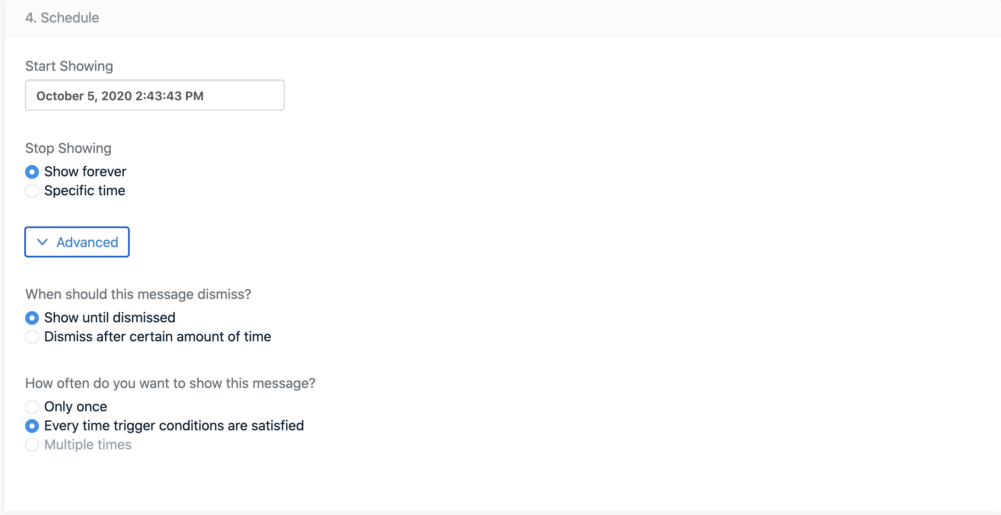Click the chevron icon on the Advanced button

tap(42, 242)
